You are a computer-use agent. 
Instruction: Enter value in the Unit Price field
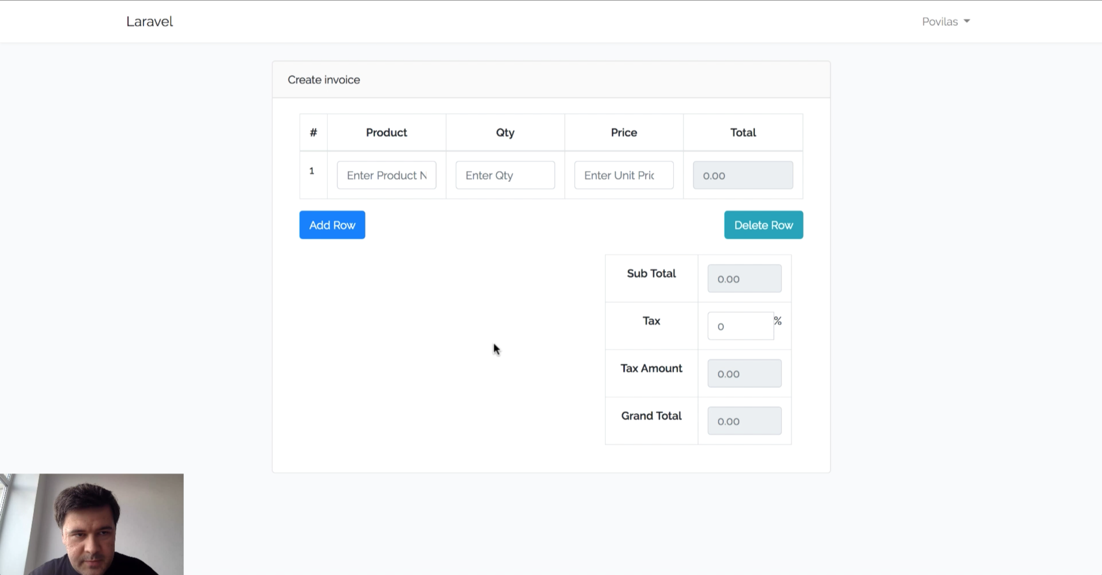click(624, 175)
